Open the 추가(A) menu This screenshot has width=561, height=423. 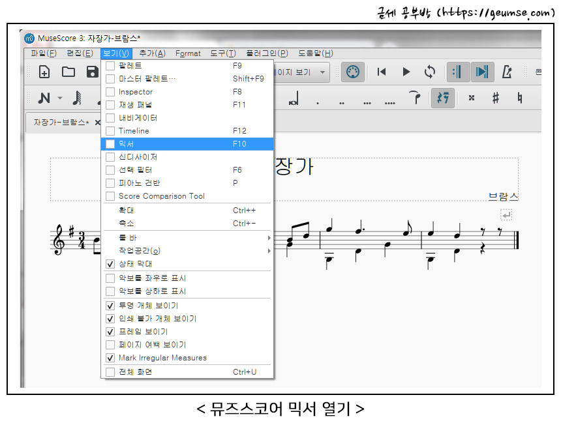pos(152,53)
